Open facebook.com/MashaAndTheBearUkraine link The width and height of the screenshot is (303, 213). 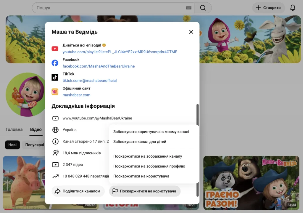click(x=99, y=66)
